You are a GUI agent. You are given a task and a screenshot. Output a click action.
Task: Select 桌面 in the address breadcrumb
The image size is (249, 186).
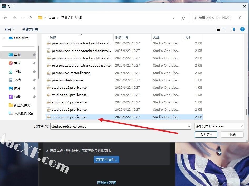[x=51, y=18]
